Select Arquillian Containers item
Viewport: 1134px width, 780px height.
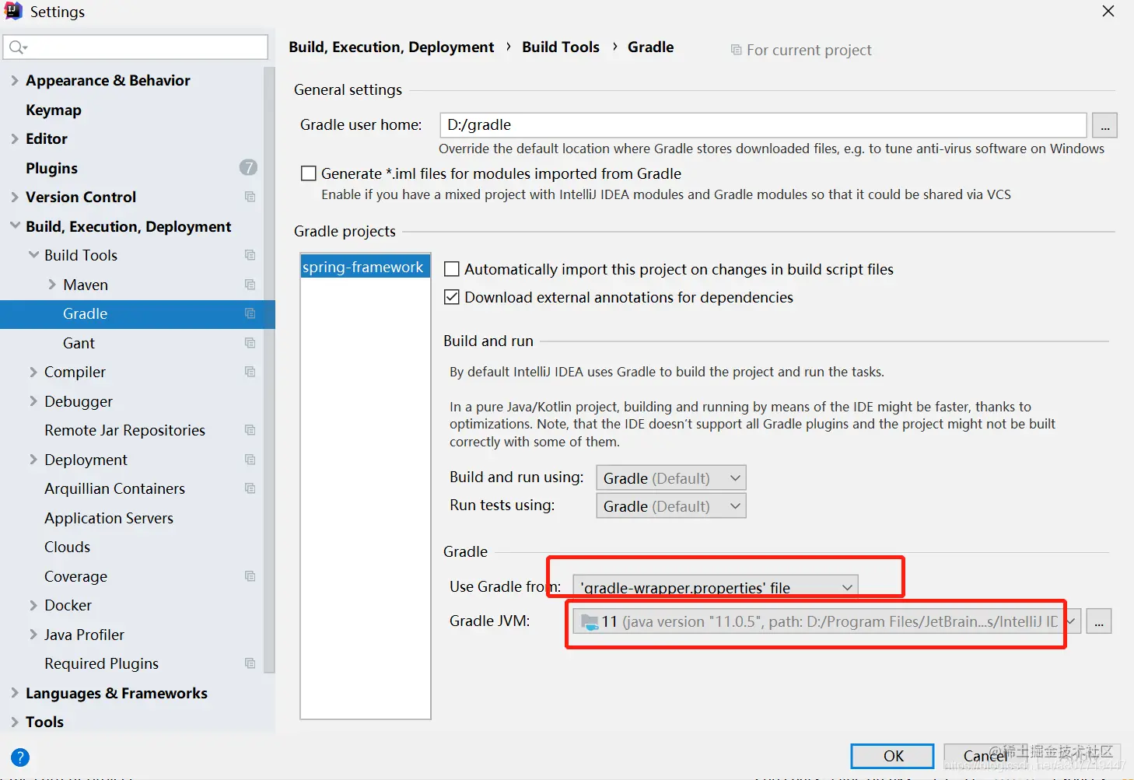tap(114, 488)
